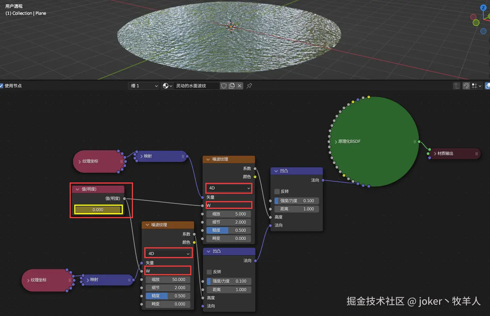Adjust 强度/力度 0.100 slider in 凹凸 beside 缩放 50.000
490x316 pixels.
229,281
